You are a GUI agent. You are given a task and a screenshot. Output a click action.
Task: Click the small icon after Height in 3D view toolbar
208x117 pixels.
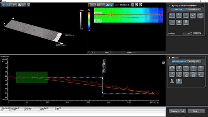(x=28, y=5)
